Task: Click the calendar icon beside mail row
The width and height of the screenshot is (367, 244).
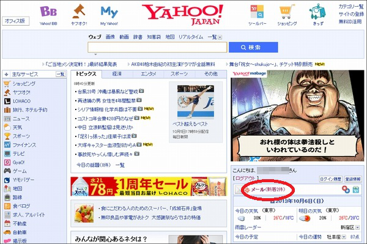Action: pos(356,190)
